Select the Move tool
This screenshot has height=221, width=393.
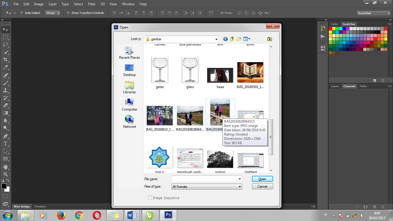5,29
